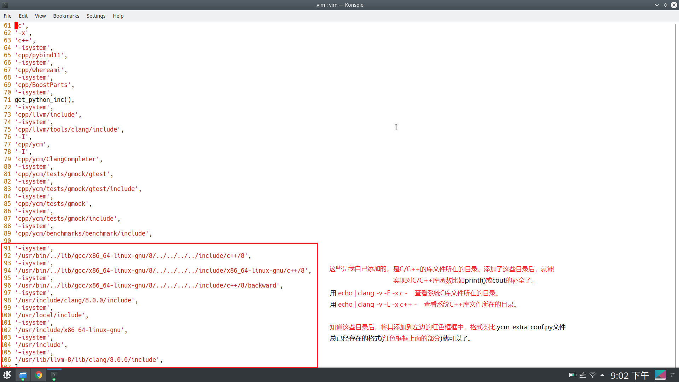This screenshot has height=382, width=679.
Task: Open the Bookmarks menu
Action: (x=66, y=16)
